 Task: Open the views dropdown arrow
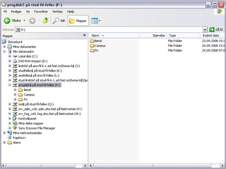(99, 21)
